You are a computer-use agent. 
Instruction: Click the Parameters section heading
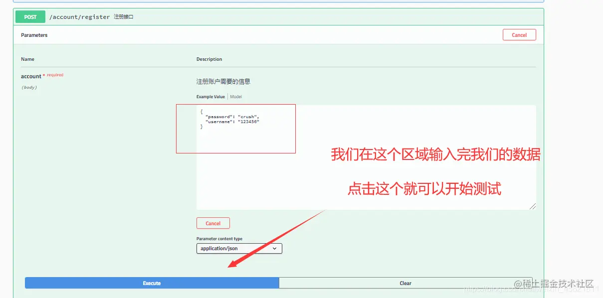[34, 35]
